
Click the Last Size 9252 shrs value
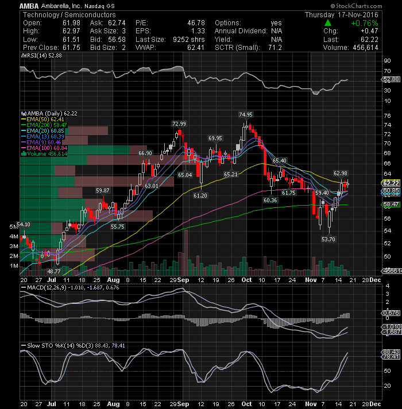pos(189,40)
